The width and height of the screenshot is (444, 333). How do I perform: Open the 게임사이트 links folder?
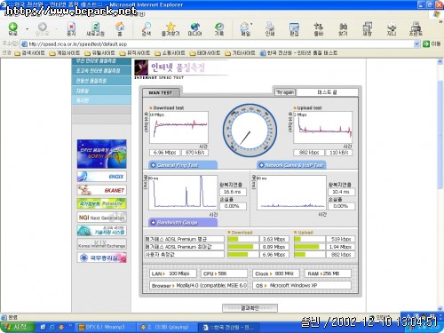click(65, 53)
